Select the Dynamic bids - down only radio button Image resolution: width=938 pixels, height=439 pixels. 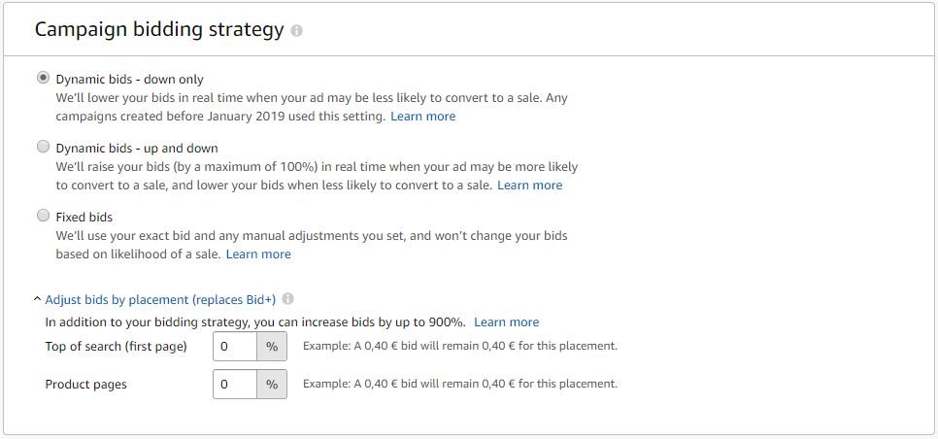[43, 79]
